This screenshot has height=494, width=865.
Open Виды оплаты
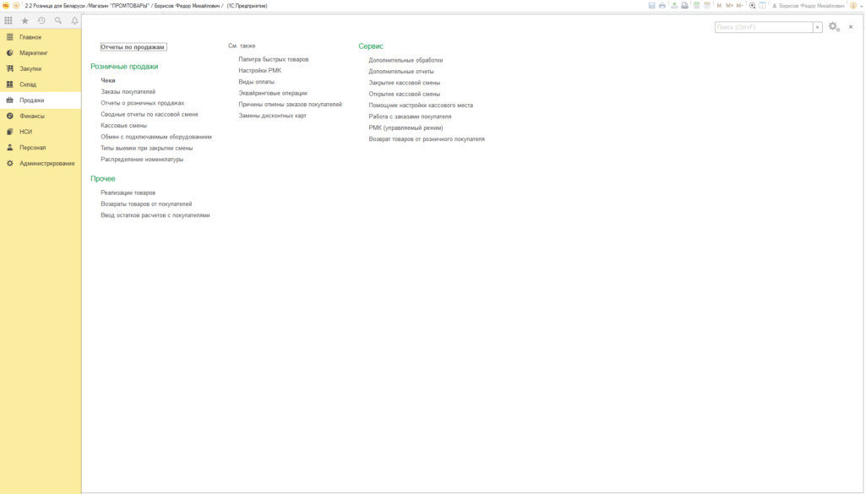tap(257, 82)
